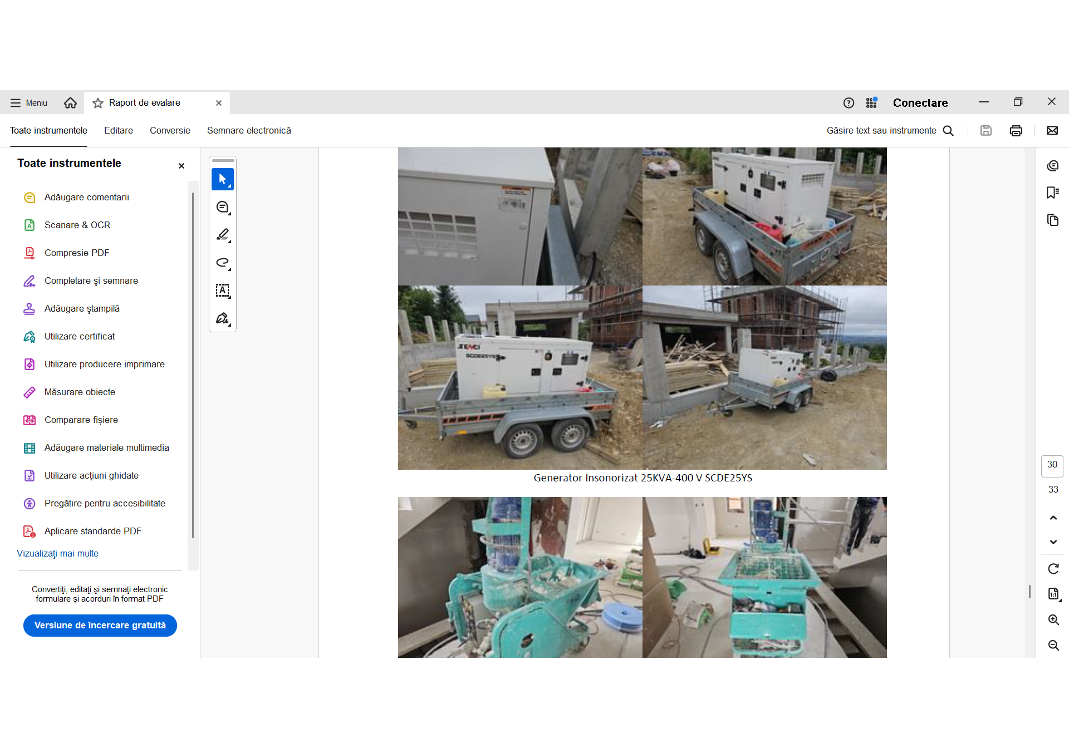Click the print document icon
The image size is (1069, 748).
coord(1016,131)
